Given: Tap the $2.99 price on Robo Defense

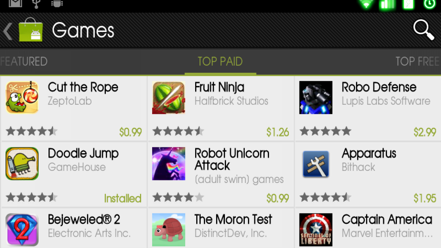Looking at the screenshot, I should [425, 132].
